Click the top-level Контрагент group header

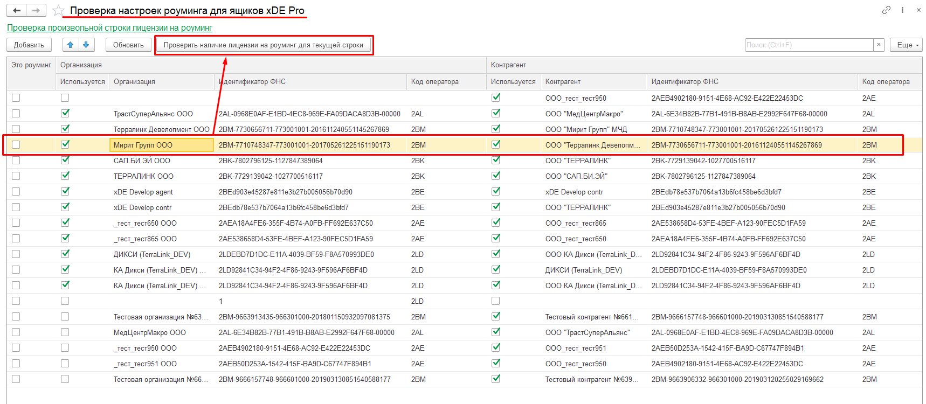(x=704, y=65)
